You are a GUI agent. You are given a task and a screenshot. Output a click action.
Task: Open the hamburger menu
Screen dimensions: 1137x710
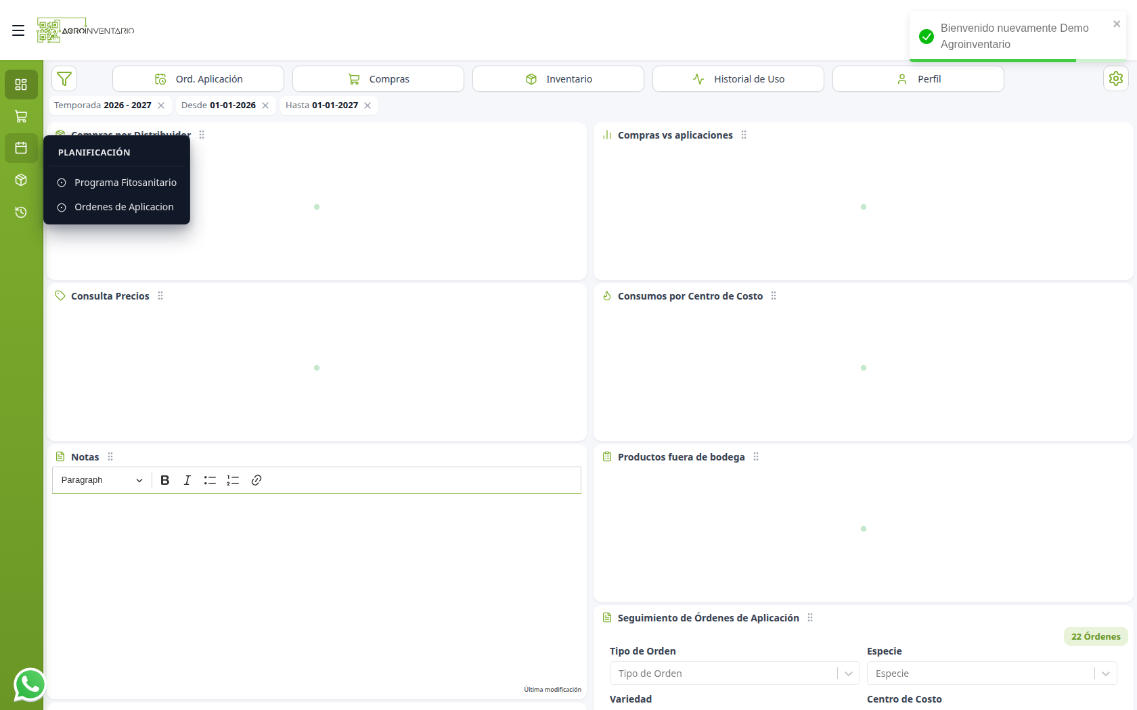click(x=18, y=30)
